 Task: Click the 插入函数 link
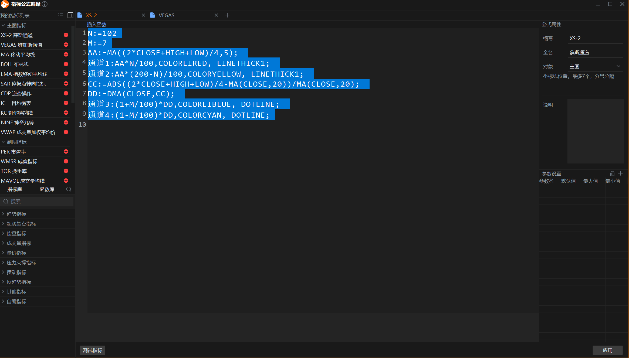pyautogui.click(x=97, y=25)
